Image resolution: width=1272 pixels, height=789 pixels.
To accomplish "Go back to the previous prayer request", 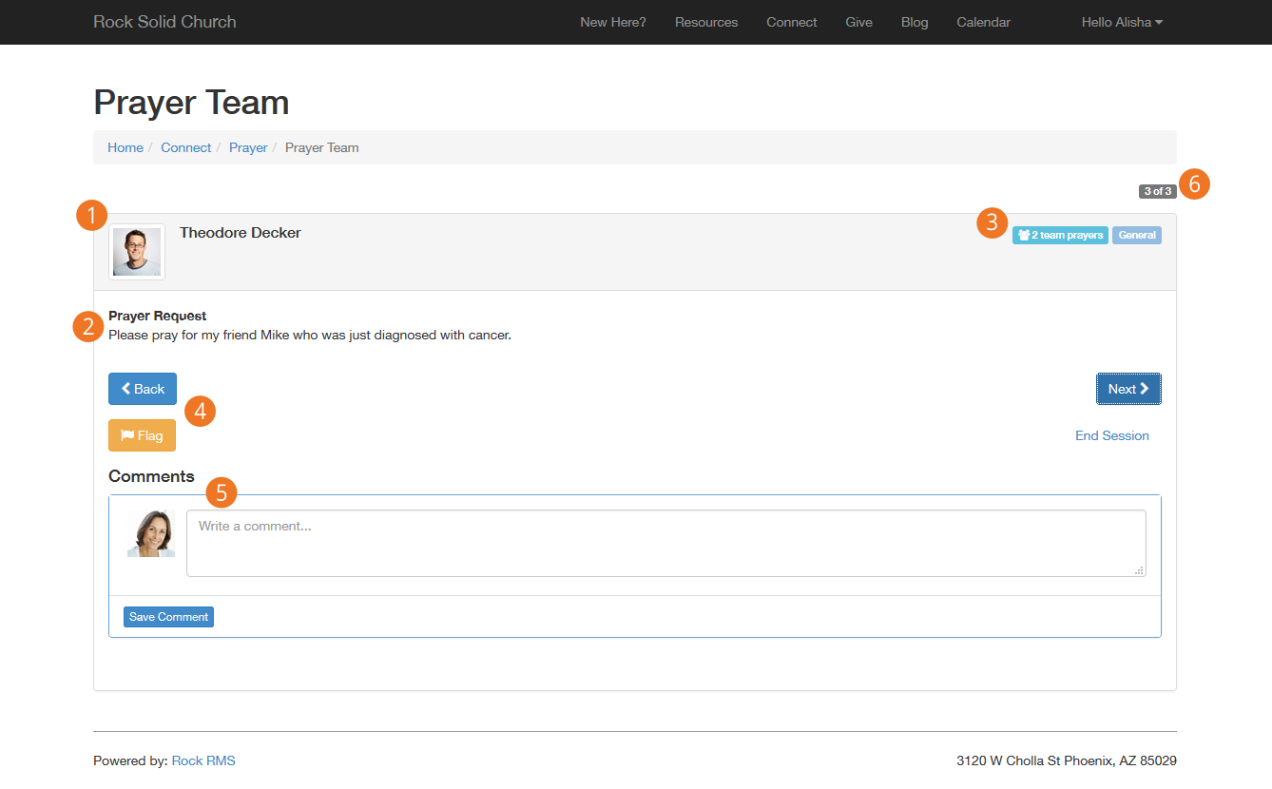I will click(143, 389).
